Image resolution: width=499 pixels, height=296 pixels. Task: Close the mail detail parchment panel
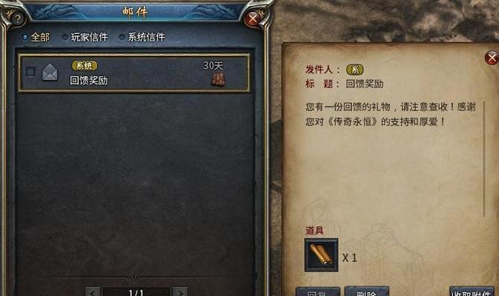pos(492,58)
